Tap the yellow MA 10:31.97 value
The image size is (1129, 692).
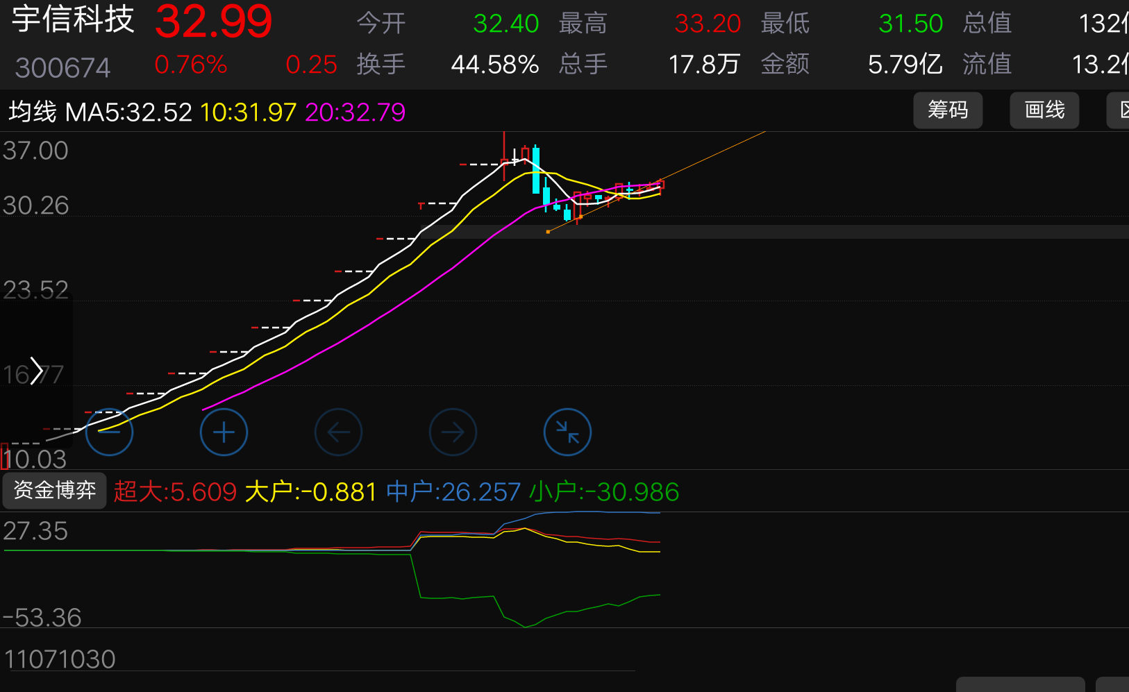249,112
